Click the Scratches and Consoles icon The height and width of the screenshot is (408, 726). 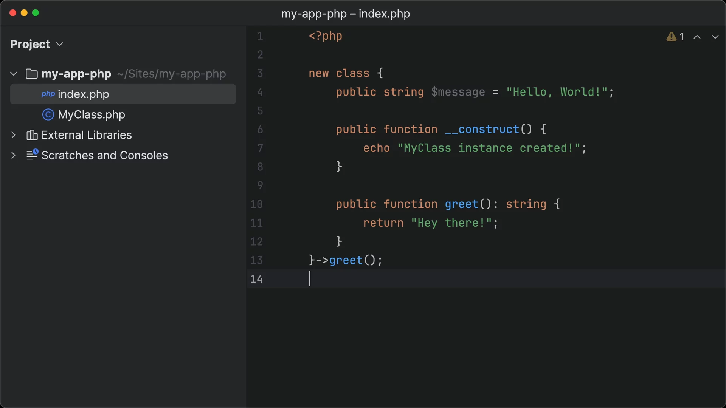pos(32,155)
